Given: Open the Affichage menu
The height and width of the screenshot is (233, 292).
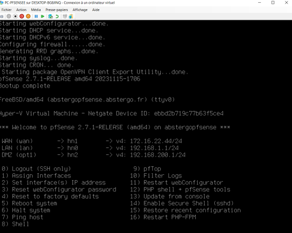Looking at the screenshot, I should 80,10.
